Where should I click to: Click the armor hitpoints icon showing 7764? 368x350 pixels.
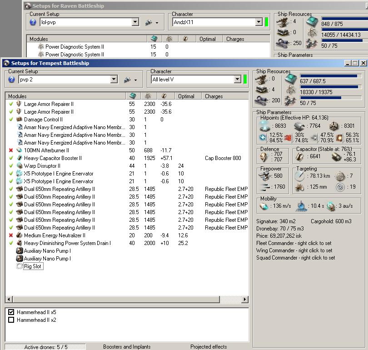[299, 126]
